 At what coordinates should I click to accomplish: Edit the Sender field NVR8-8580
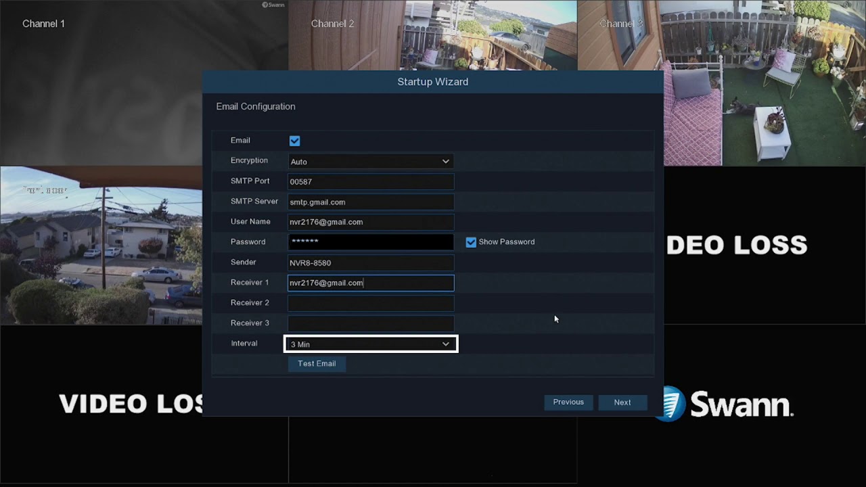pos(371,262)
